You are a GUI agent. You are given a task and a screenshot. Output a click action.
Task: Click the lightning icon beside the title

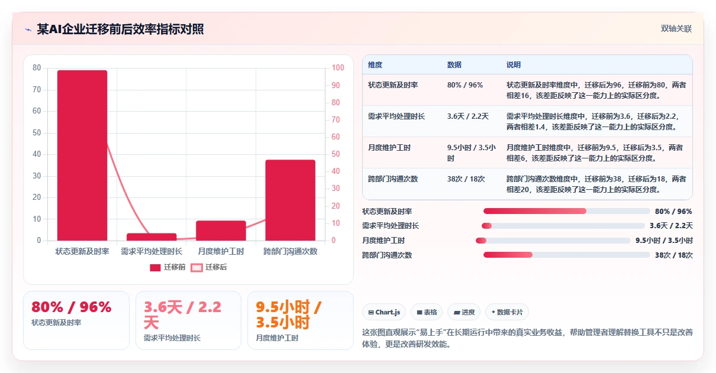coord(28,29)
